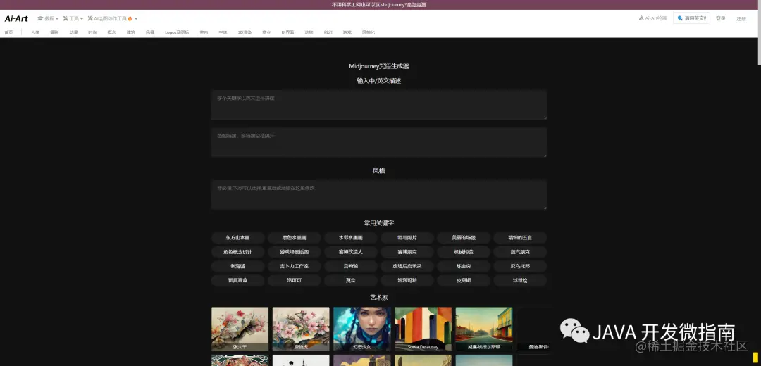Click the Ai-Art绘画 link in the header
The width and height of the screenshot is (761, 366).
(652, 18)
